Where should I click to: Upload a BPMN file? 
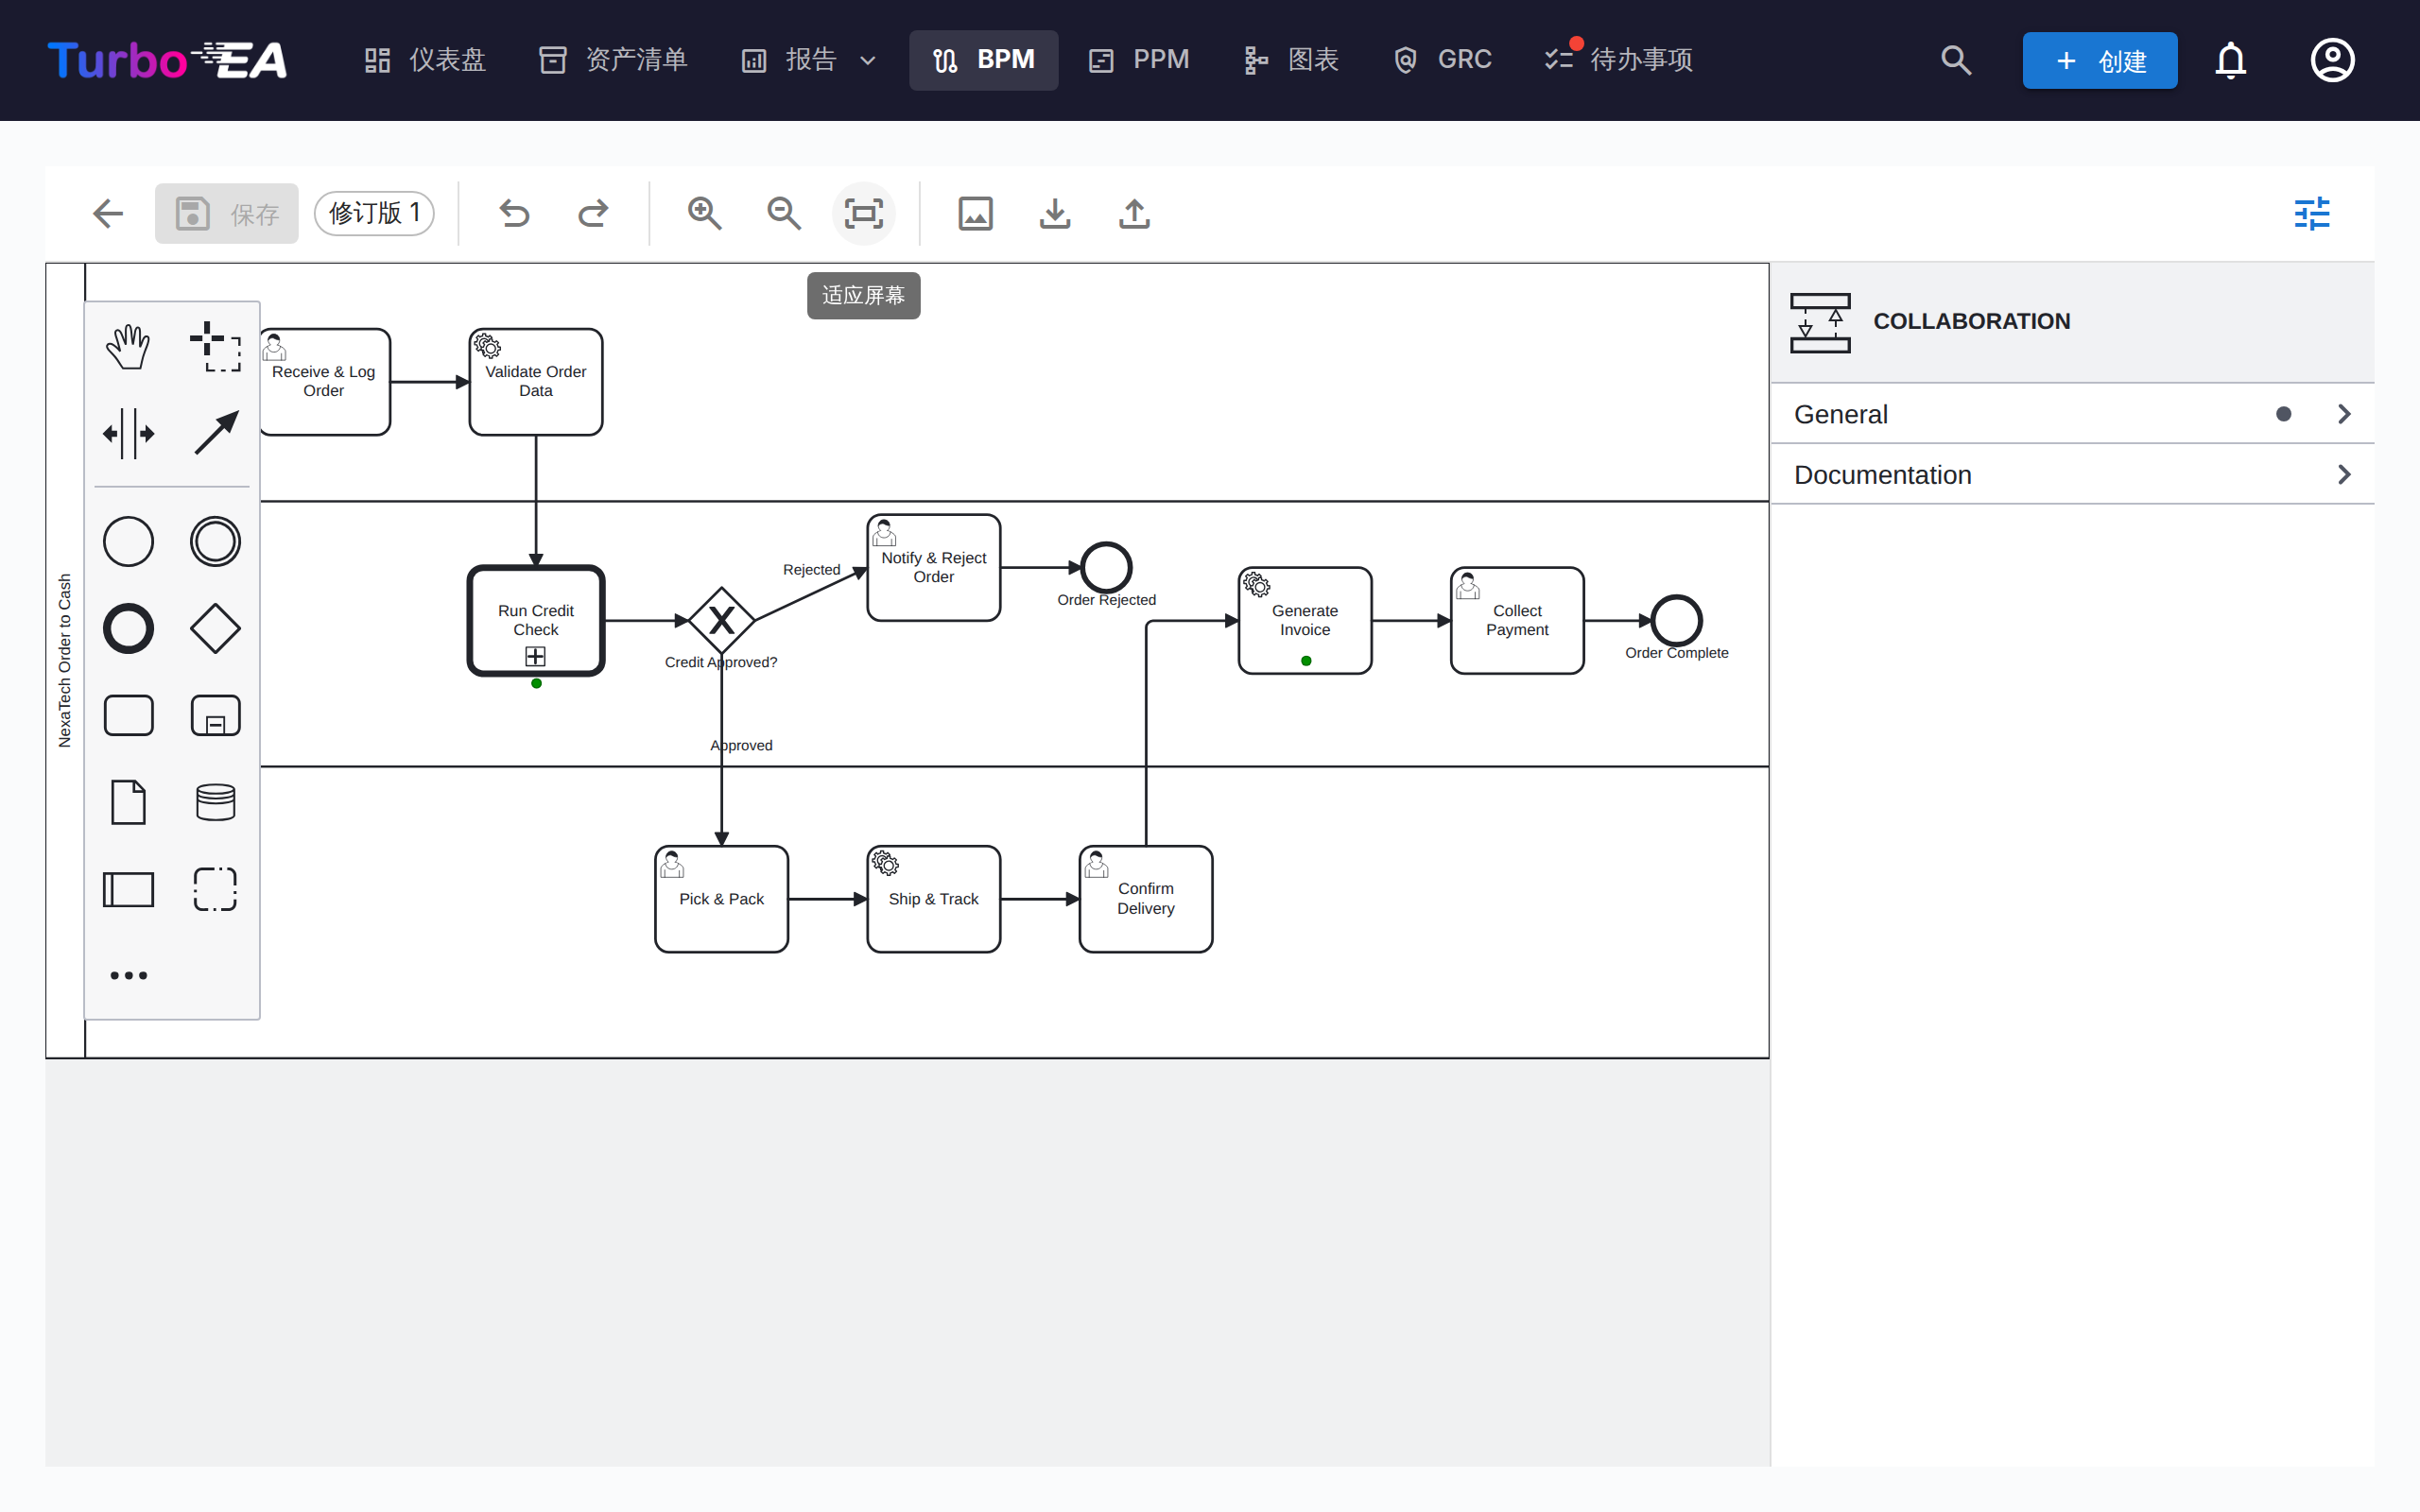(1134, 214)
